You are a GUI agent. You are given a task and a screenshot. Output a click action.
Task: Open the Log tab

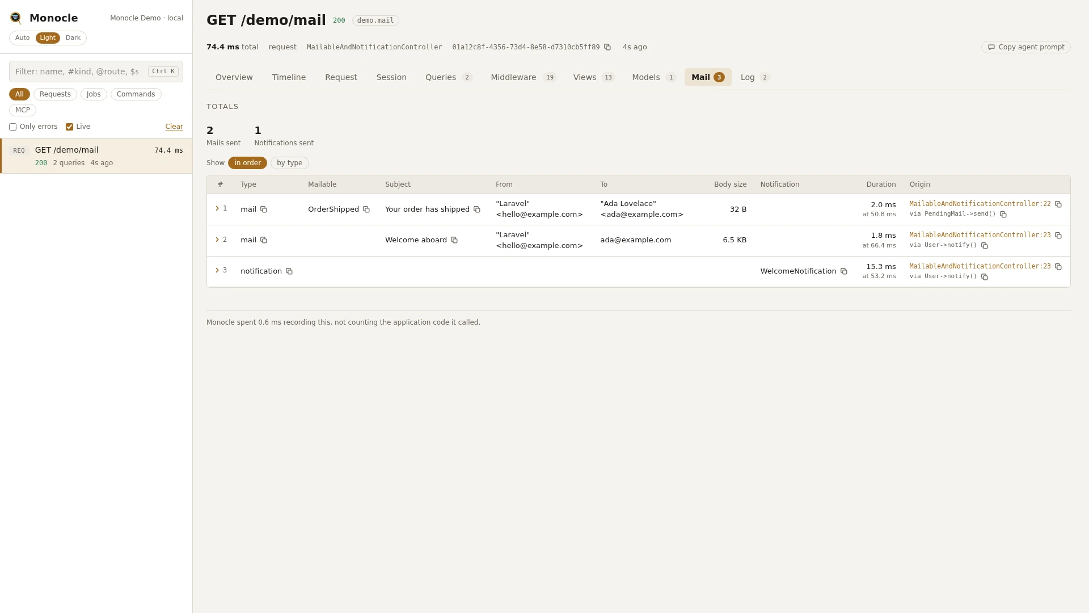point(755,77)
